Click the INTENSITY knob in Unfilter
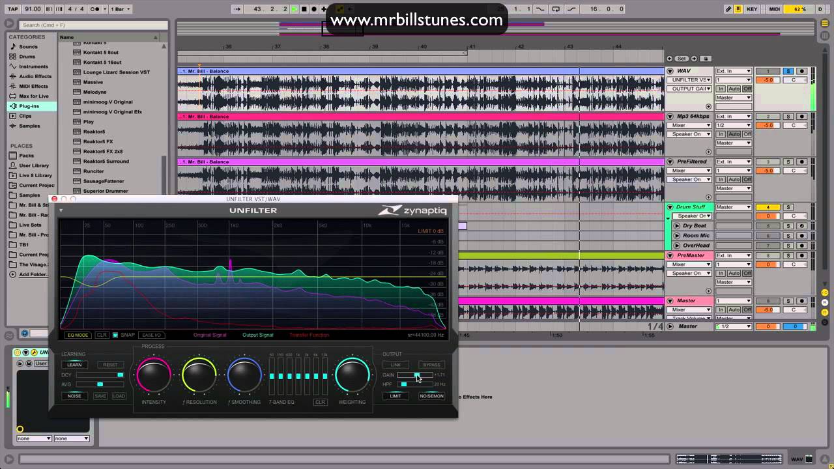This screenshot has height=469, width=834. pyautogui.click(x=154, y=375)
